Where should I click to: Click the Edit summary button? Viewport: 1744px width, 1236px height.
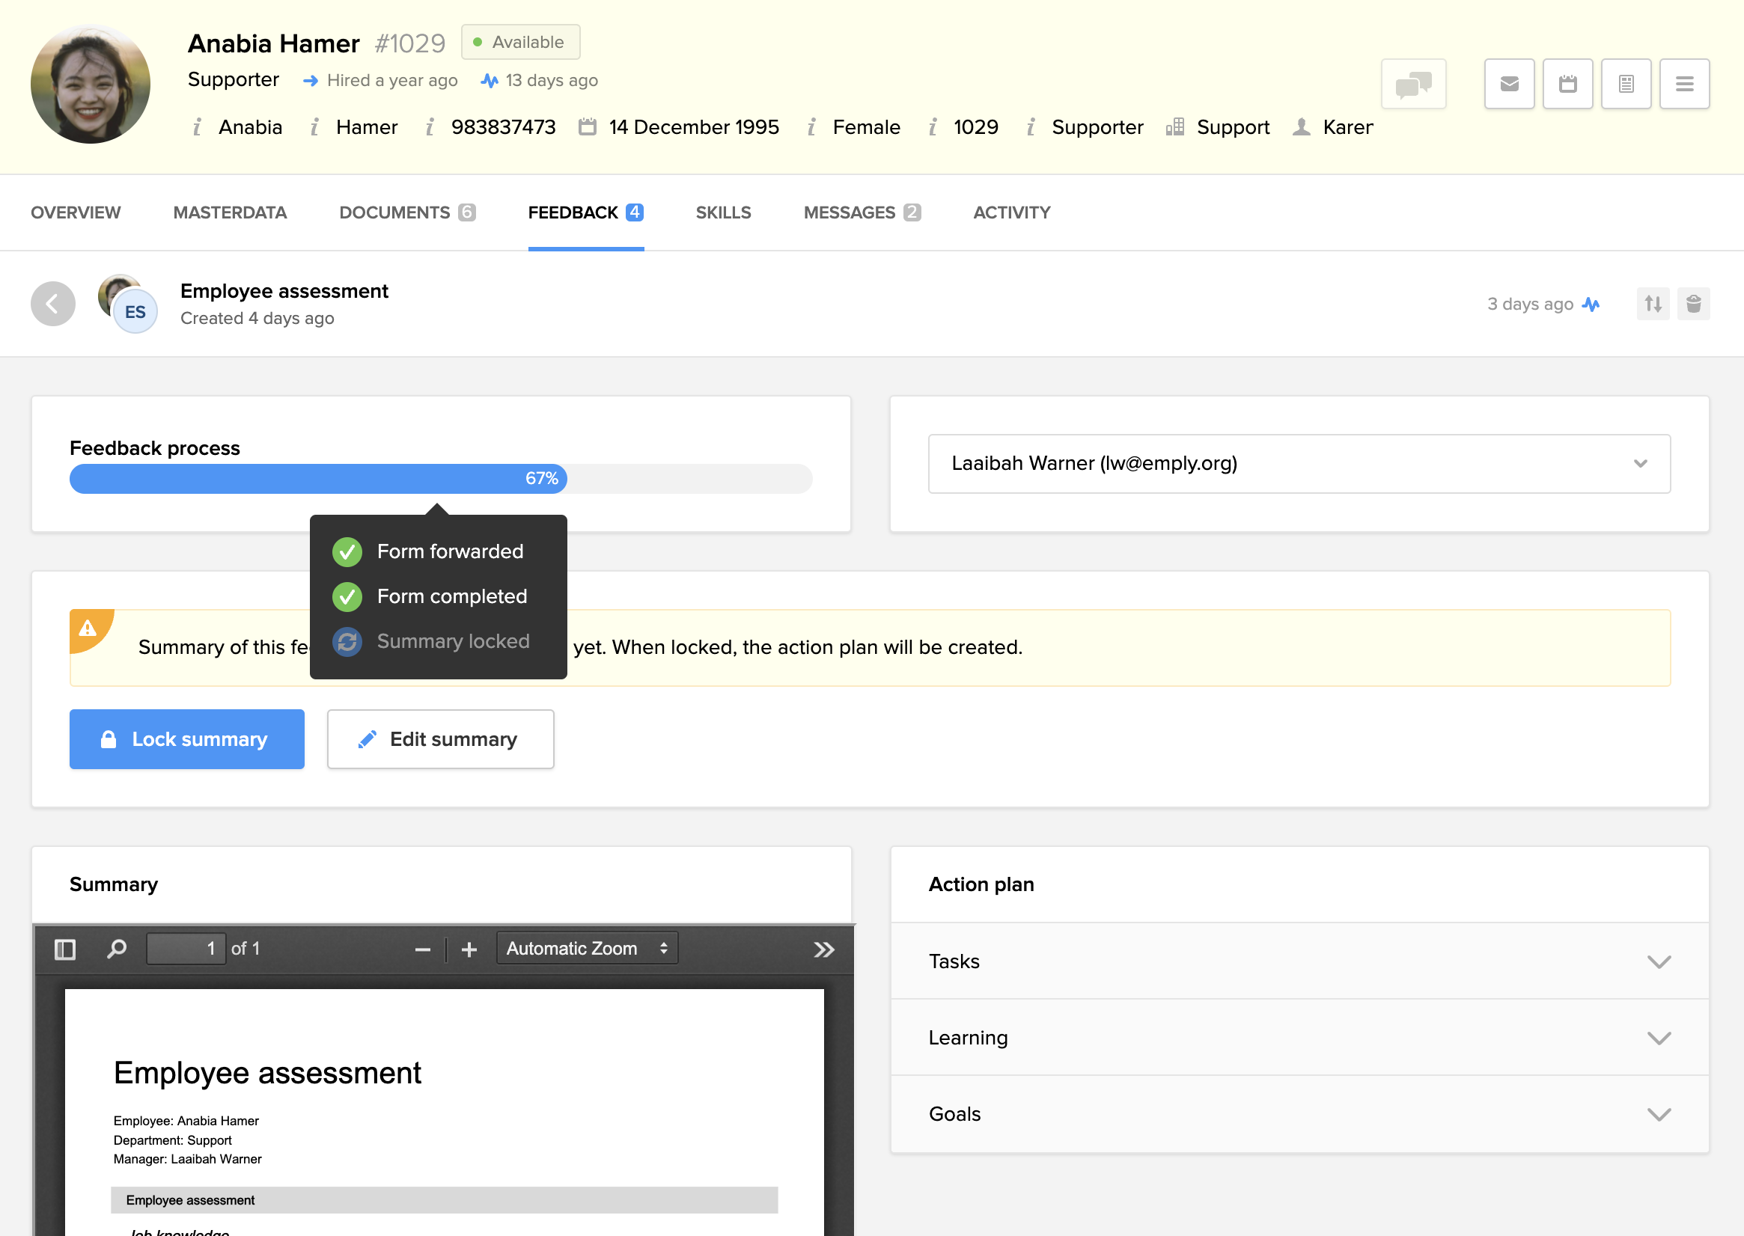pyautogui.click(x=440, y=739)
